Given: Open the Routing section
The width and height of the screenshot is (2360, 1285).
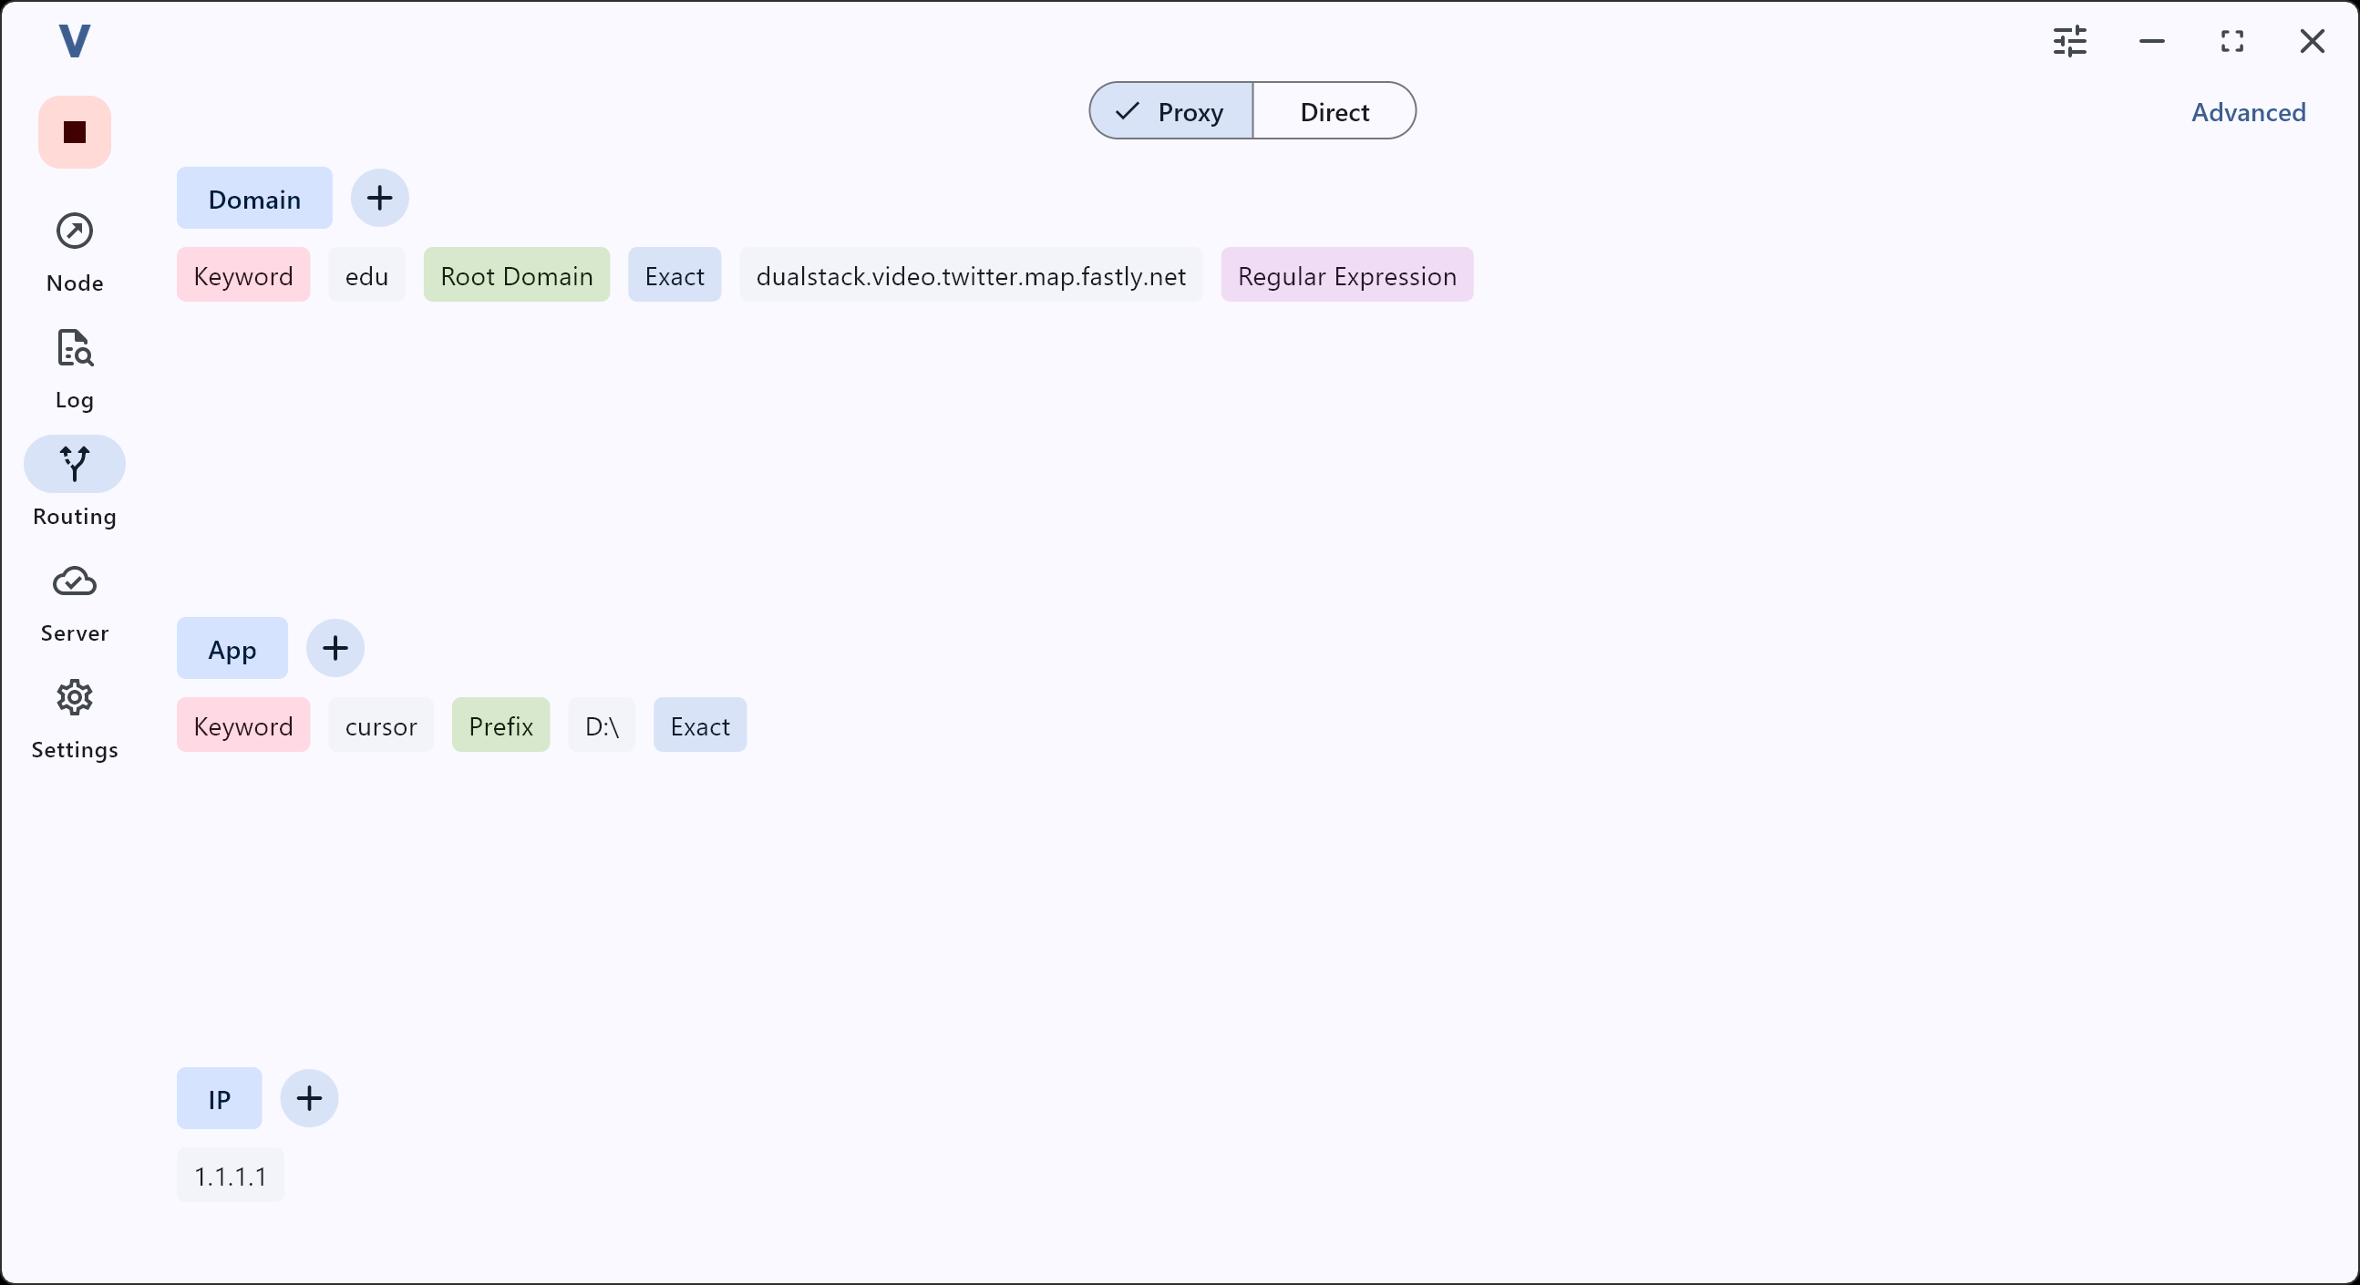Looking at the screenshot, I should tap(74, 484).
